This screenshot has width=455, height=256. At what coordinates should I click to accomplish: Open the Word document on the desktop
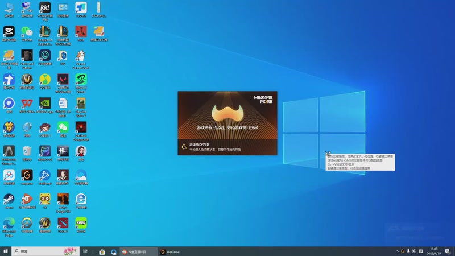coord(63,108)
